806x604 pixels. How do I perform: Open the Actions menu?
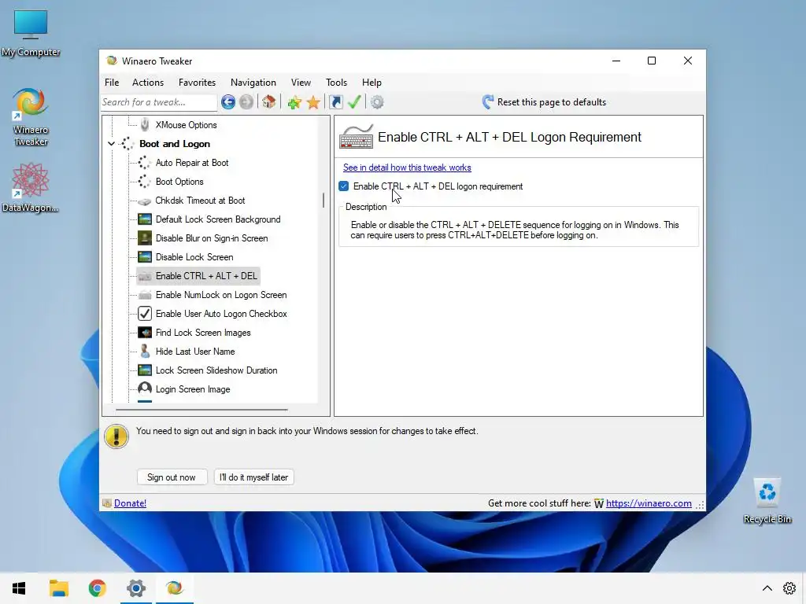(148, 82)
